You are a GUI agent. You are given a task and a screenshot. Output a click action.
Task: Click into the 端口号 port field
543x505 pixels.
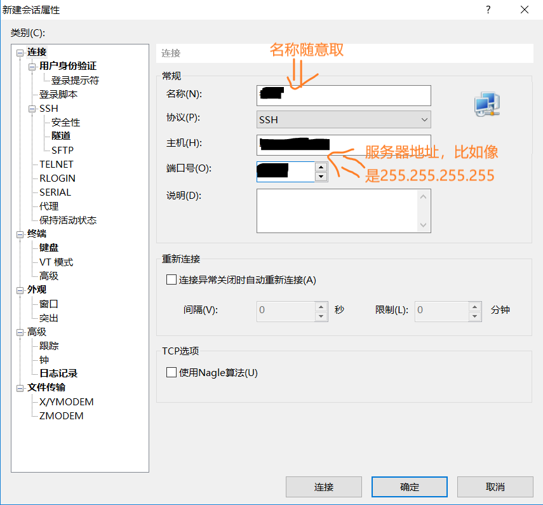(x=285, y=172)
